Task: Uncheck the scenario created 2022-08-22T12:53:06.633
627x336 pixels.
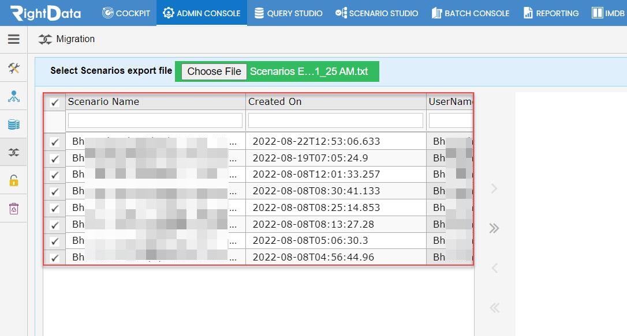Action: pos(55,142)
